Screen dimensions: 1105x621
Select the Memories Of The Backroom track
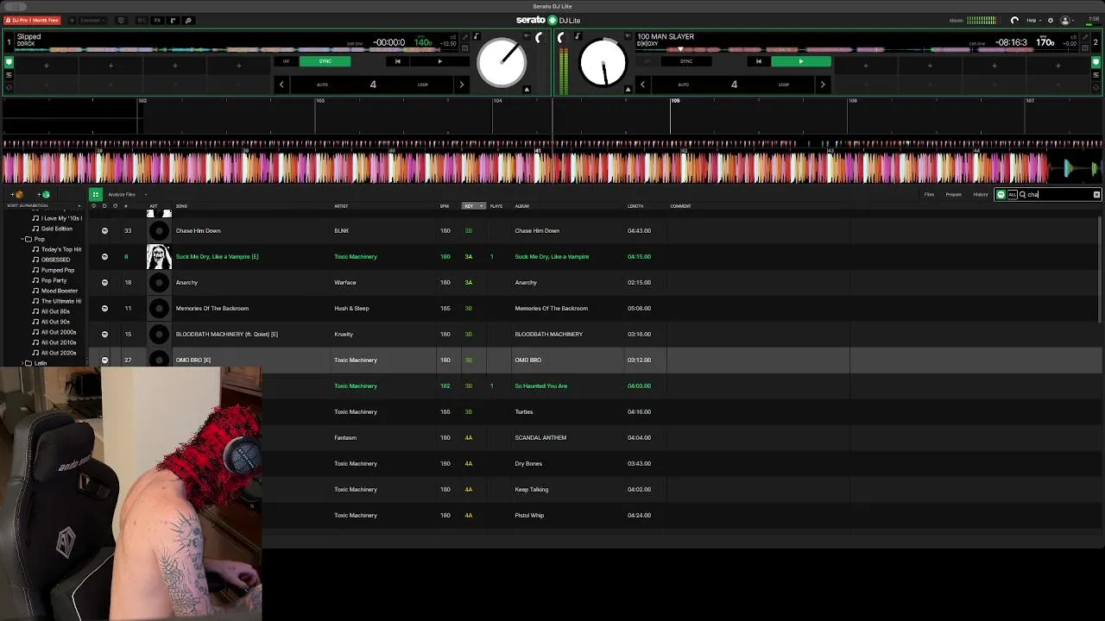tap(212, 308)
